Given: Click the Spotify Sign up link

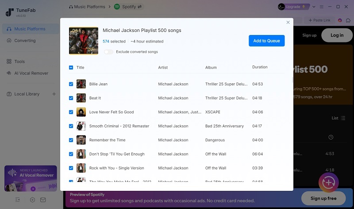Looking at the screenshot, I should click(309, 35).
